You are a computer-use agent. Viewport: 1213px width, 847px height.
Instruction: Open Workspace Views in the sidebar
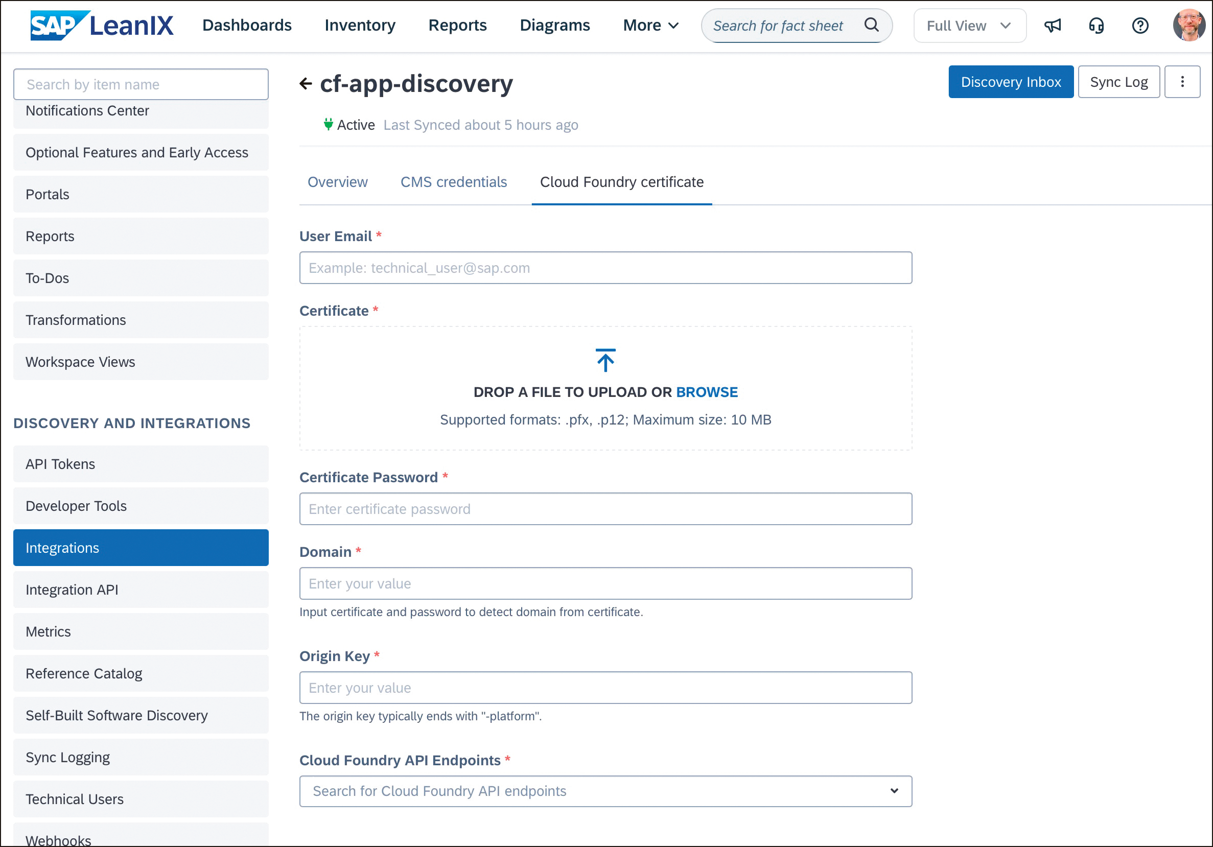(141, 362)
